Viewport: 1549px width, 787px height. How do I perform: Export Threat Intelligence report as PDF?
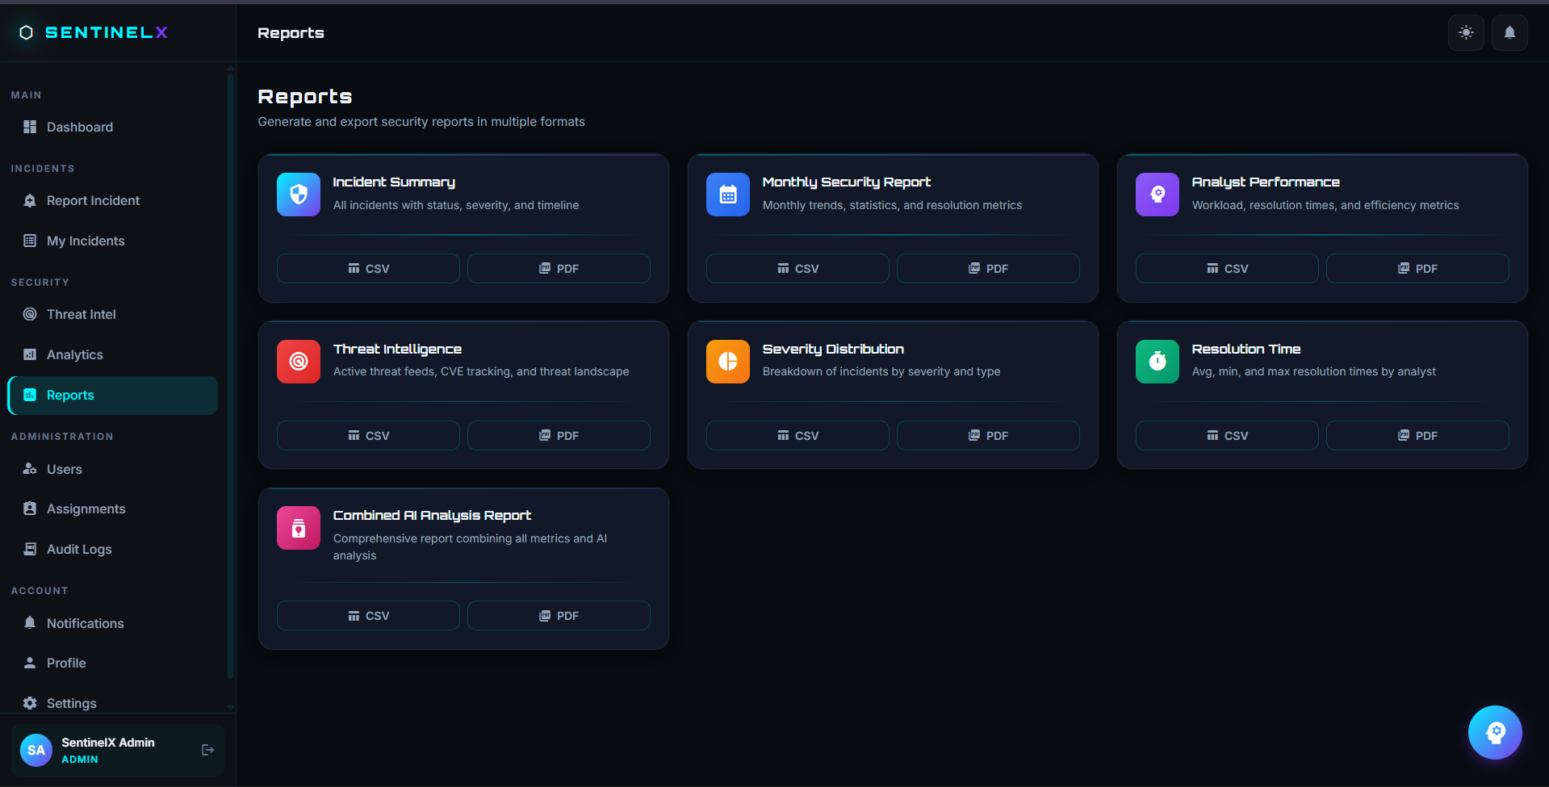point(559,436)
